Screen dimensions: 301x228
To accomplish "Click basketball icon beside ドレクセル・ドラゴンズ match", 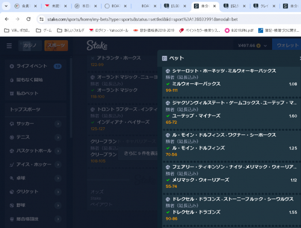I will tap(168, 199).
